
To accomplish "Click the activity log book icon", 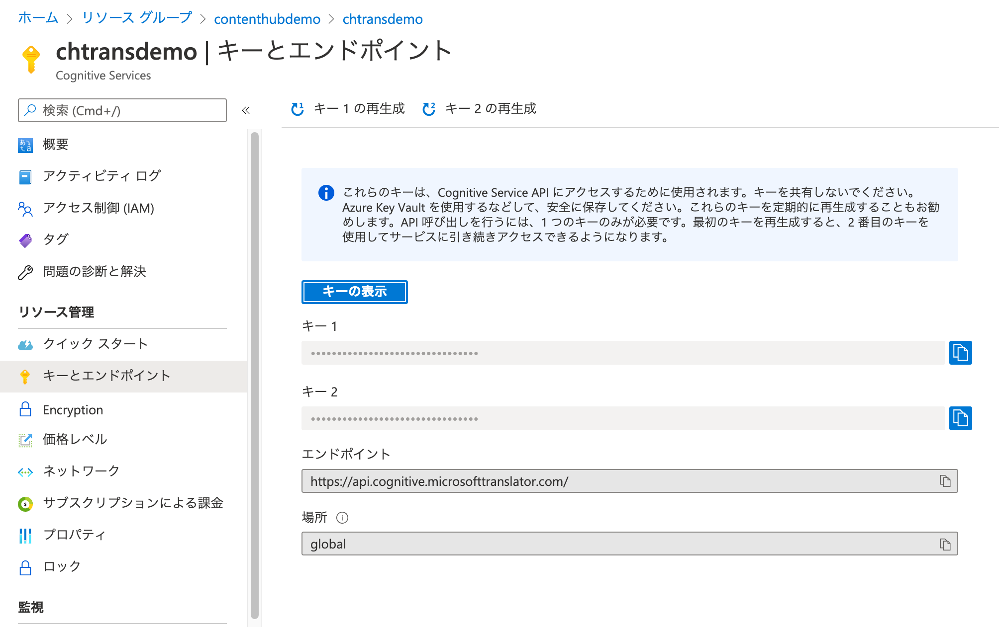I will pyautogui.click(x=25, y=177).
